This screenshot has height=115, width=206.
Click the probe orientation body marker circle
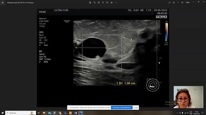(153, 85)
